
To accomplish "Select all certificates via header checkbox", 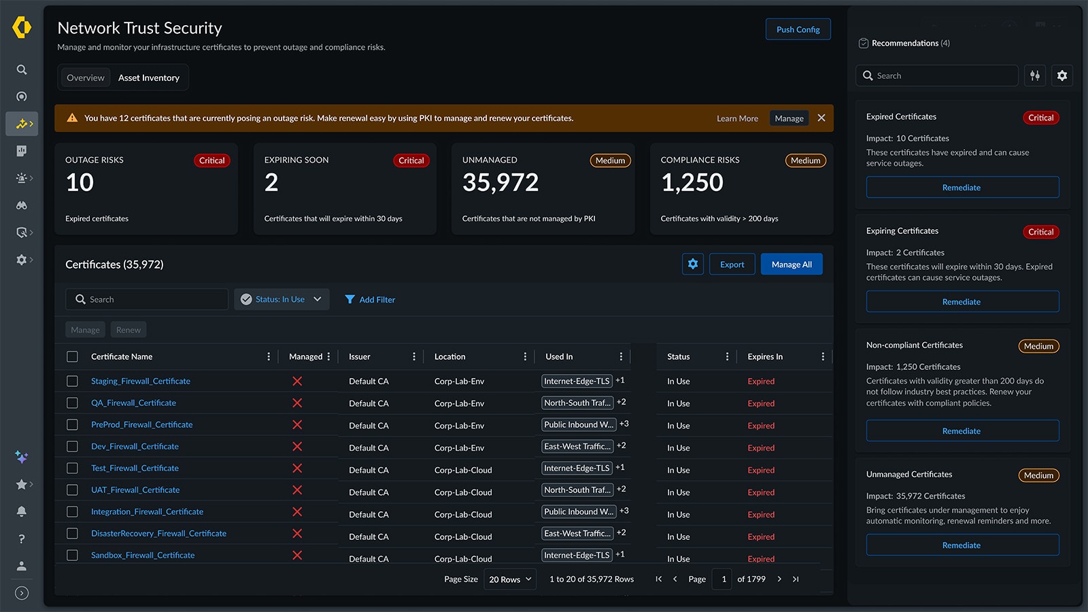I will coord(72,356).
